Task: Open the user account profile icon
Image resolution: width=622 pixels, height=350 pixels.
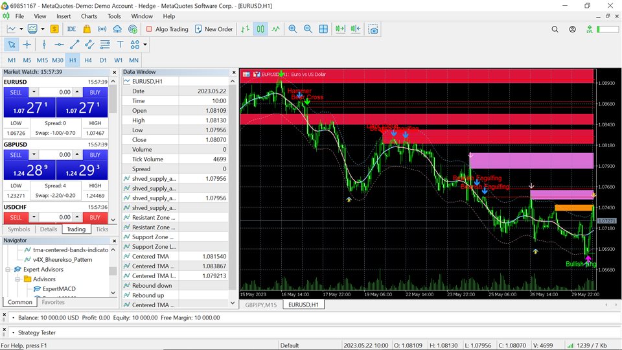Action: click(x=572, y=29)
